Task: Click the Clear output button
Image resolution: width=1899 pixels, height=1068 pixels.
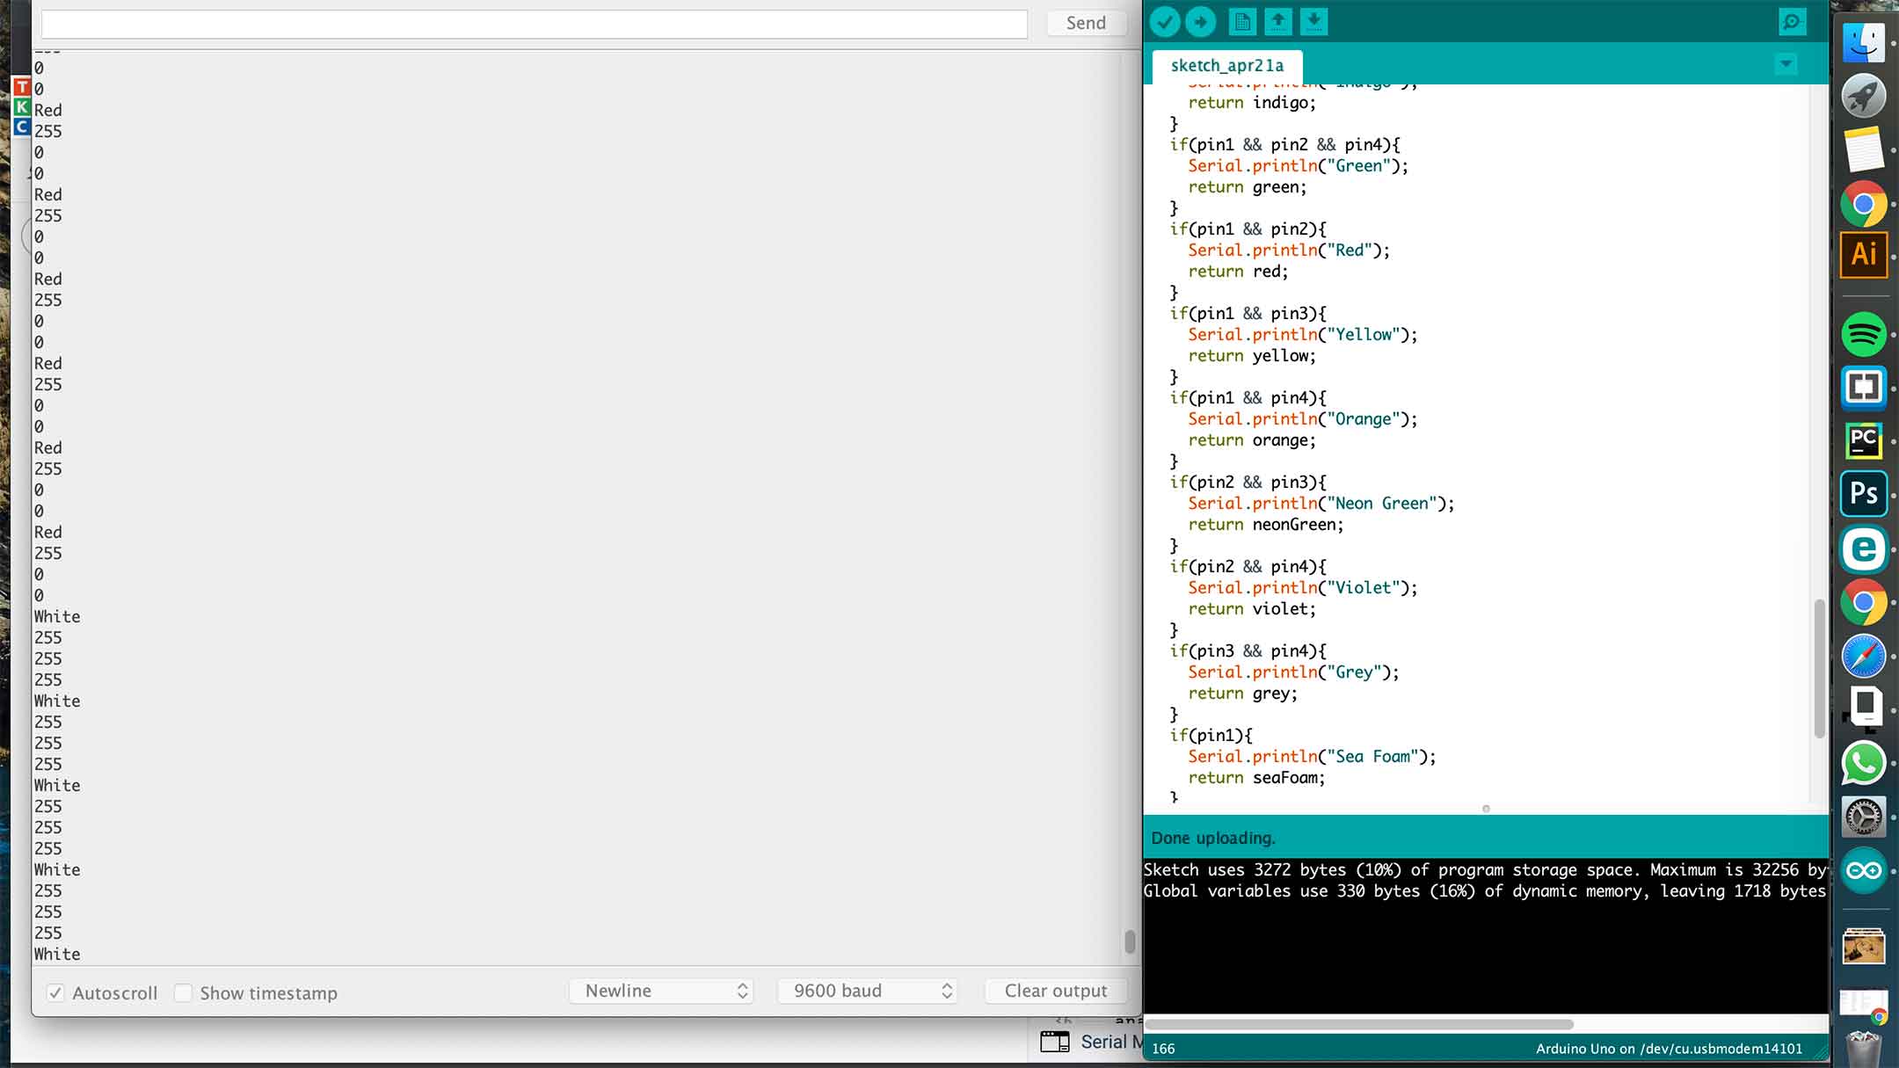Action: point(1055,991)
